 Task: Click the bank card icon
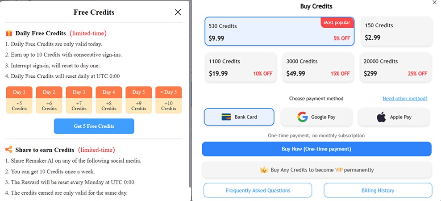tap(226, 117)
